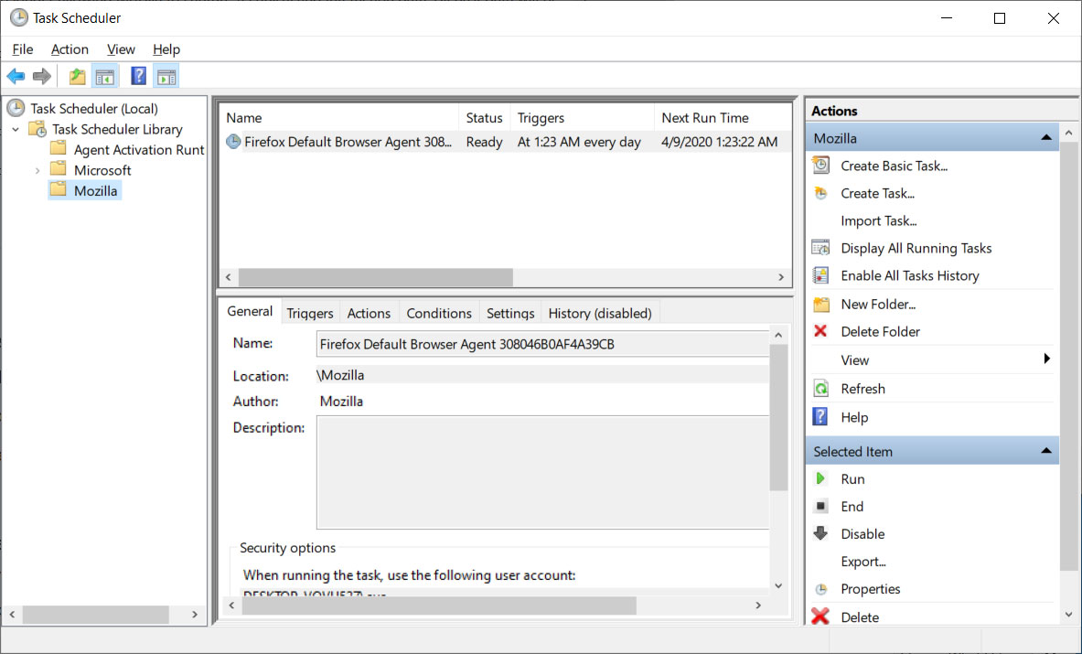Viewport: 1082px width, 654px height.
Task: Click the Ready status cell
Action: point(485,142)
